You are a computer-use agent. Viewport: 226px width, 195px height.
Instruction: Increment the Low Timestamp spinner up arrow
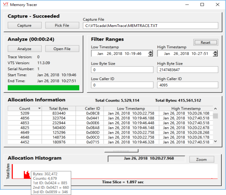150,52
